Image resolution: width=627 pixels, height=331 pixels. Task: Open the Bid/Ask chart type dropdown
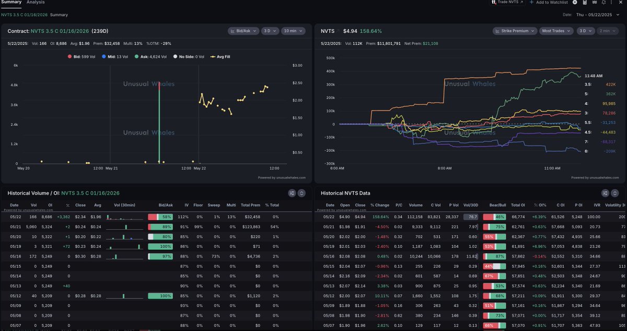pos(243,31)
